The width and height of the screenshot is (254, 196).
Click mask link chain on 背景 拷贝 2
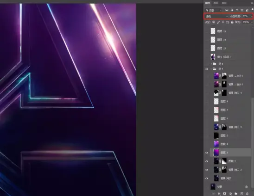(x=220, y=170)
